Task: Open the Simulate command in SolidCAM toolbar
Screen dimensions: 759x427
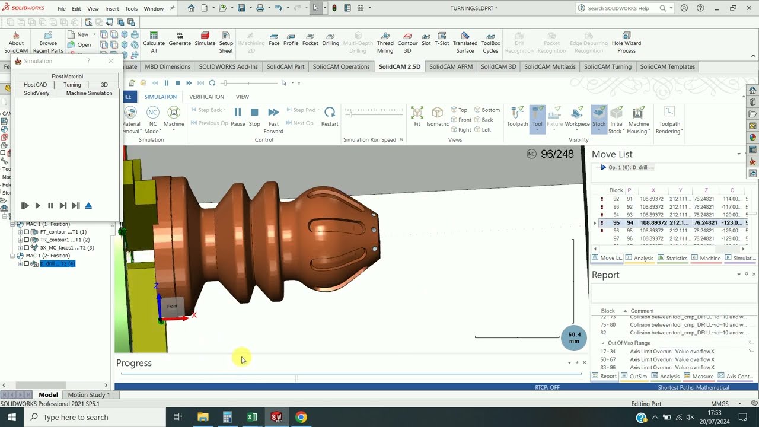Action: pos(205,39)
